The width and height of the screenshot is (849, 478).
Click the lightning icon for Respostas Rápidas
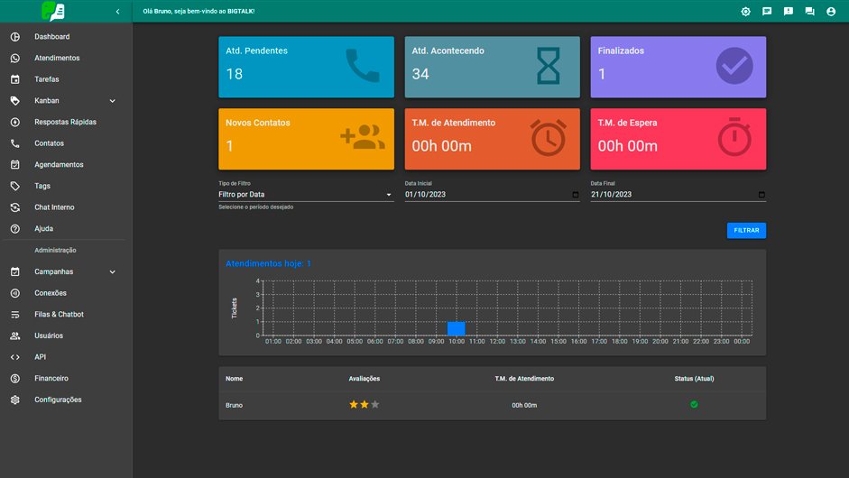pyautogui.click(x=15, y=122)
